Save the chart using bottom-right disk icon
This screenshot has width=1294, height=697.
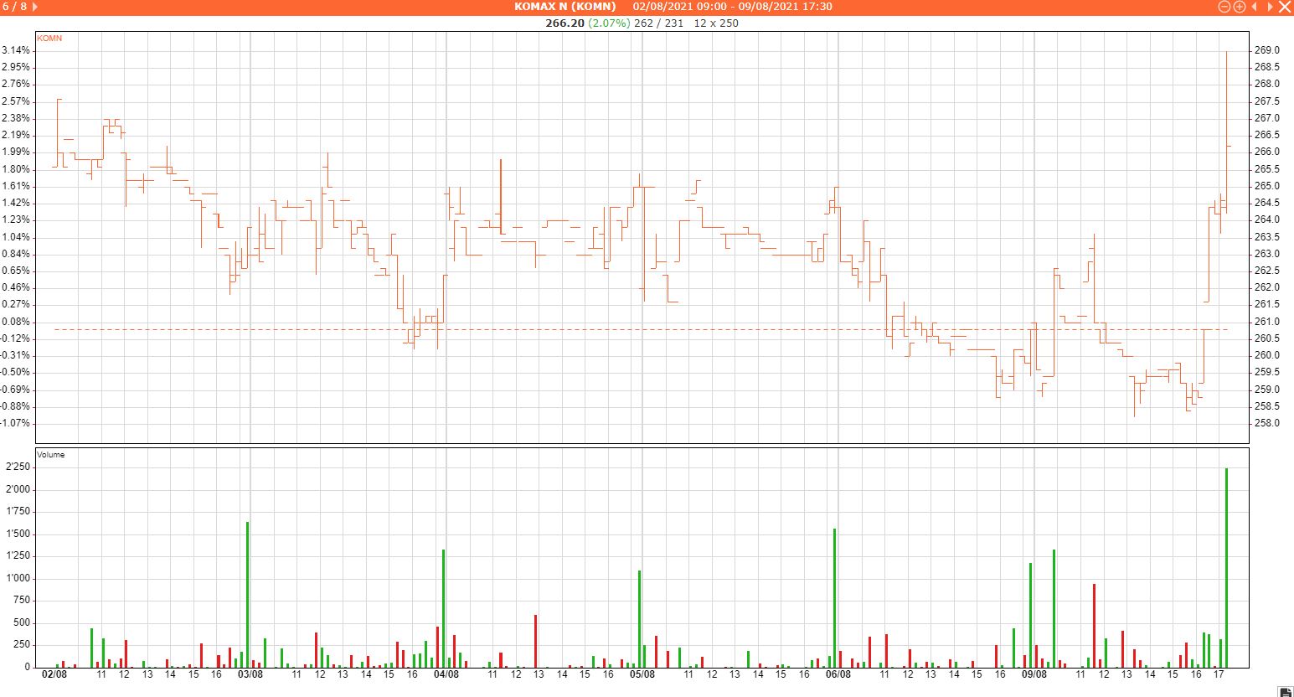1286,690
